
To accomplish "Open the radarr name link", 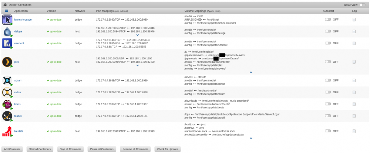I will coord(18,93).
